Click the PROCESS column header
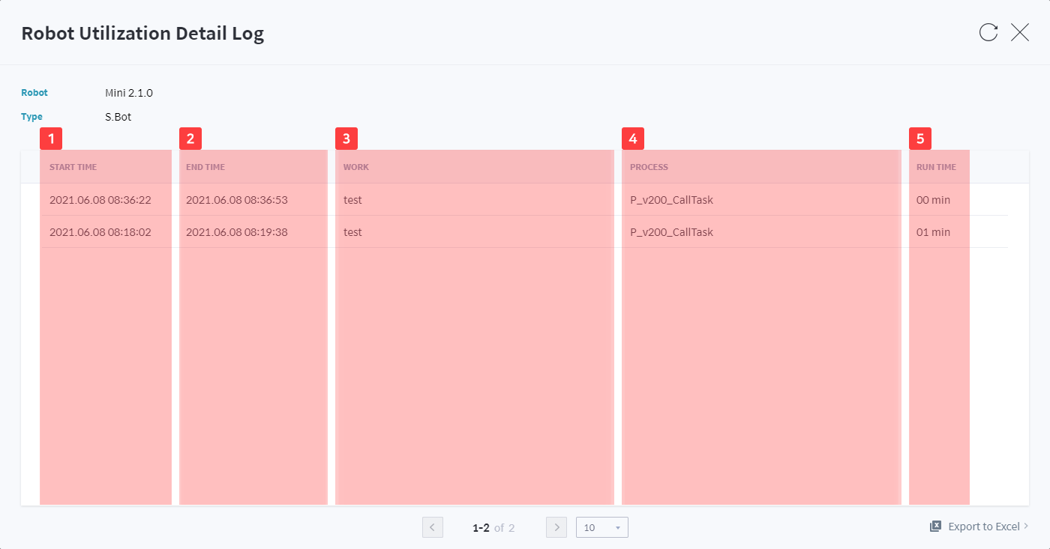Image resolution: width=1050 pixels, height=549 pixels. click(649, 167)
